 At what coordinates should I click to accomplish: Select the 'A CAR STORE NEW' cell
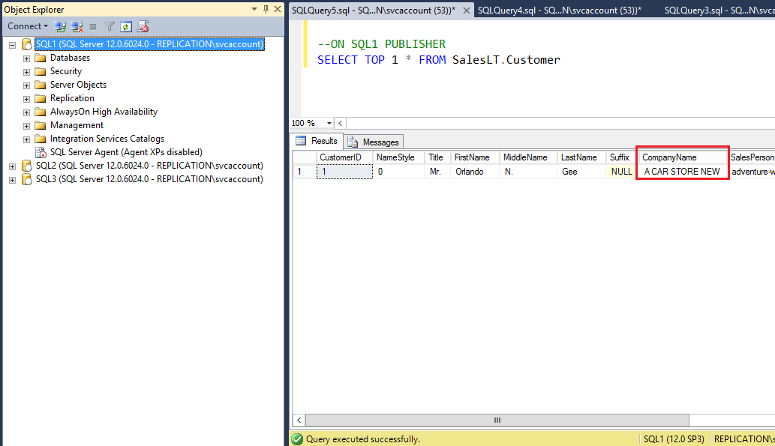(682, 172)
